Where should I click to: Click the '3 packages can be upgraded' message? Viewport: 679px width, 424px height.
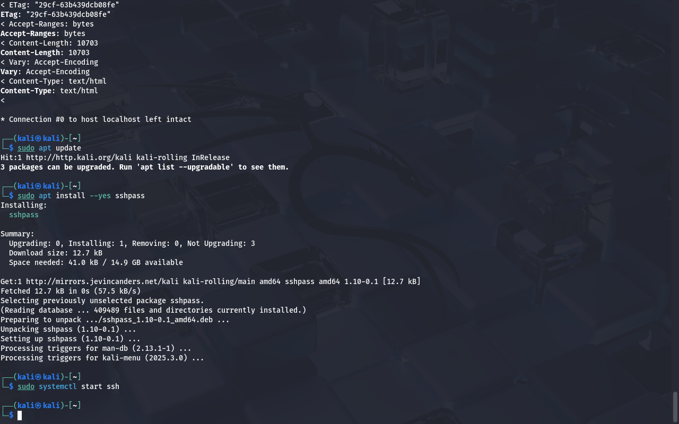click(145, 167)
